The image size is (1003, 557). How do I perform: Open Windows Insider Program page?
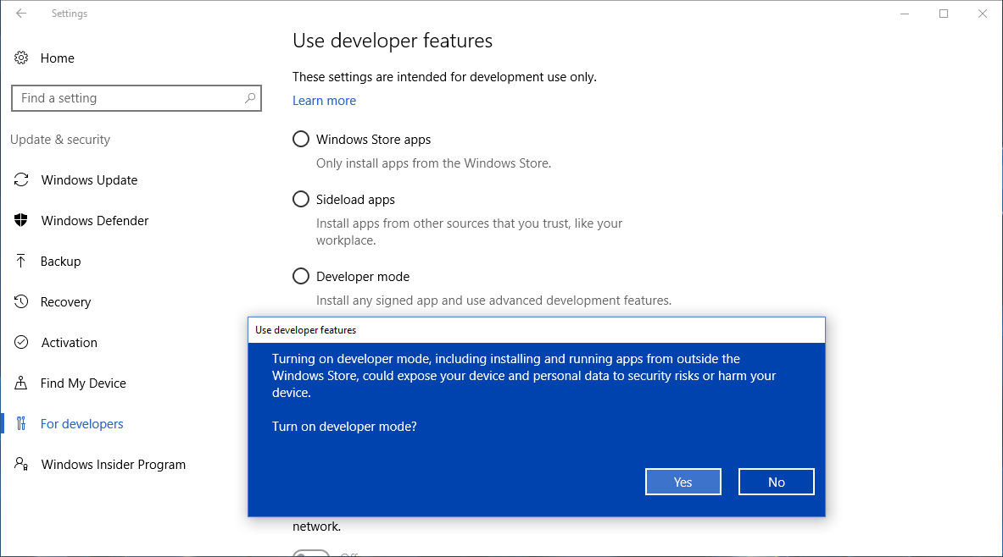[x=114, y=465]
